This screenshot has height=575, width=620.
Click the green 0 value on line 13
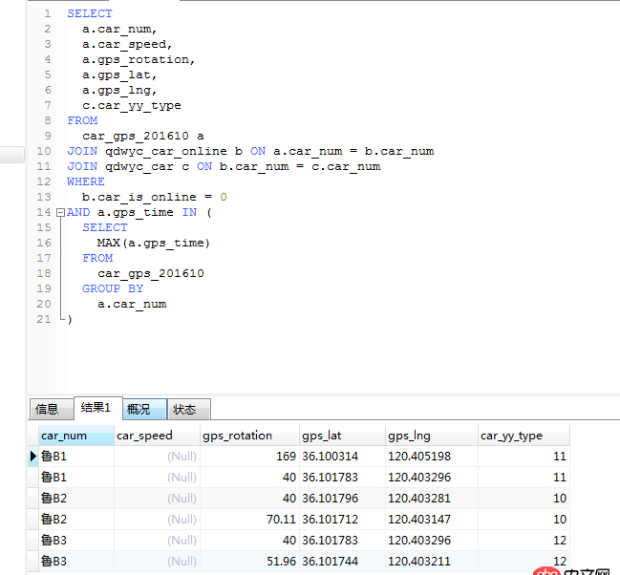pyautogui.click(x=224, y=197)
